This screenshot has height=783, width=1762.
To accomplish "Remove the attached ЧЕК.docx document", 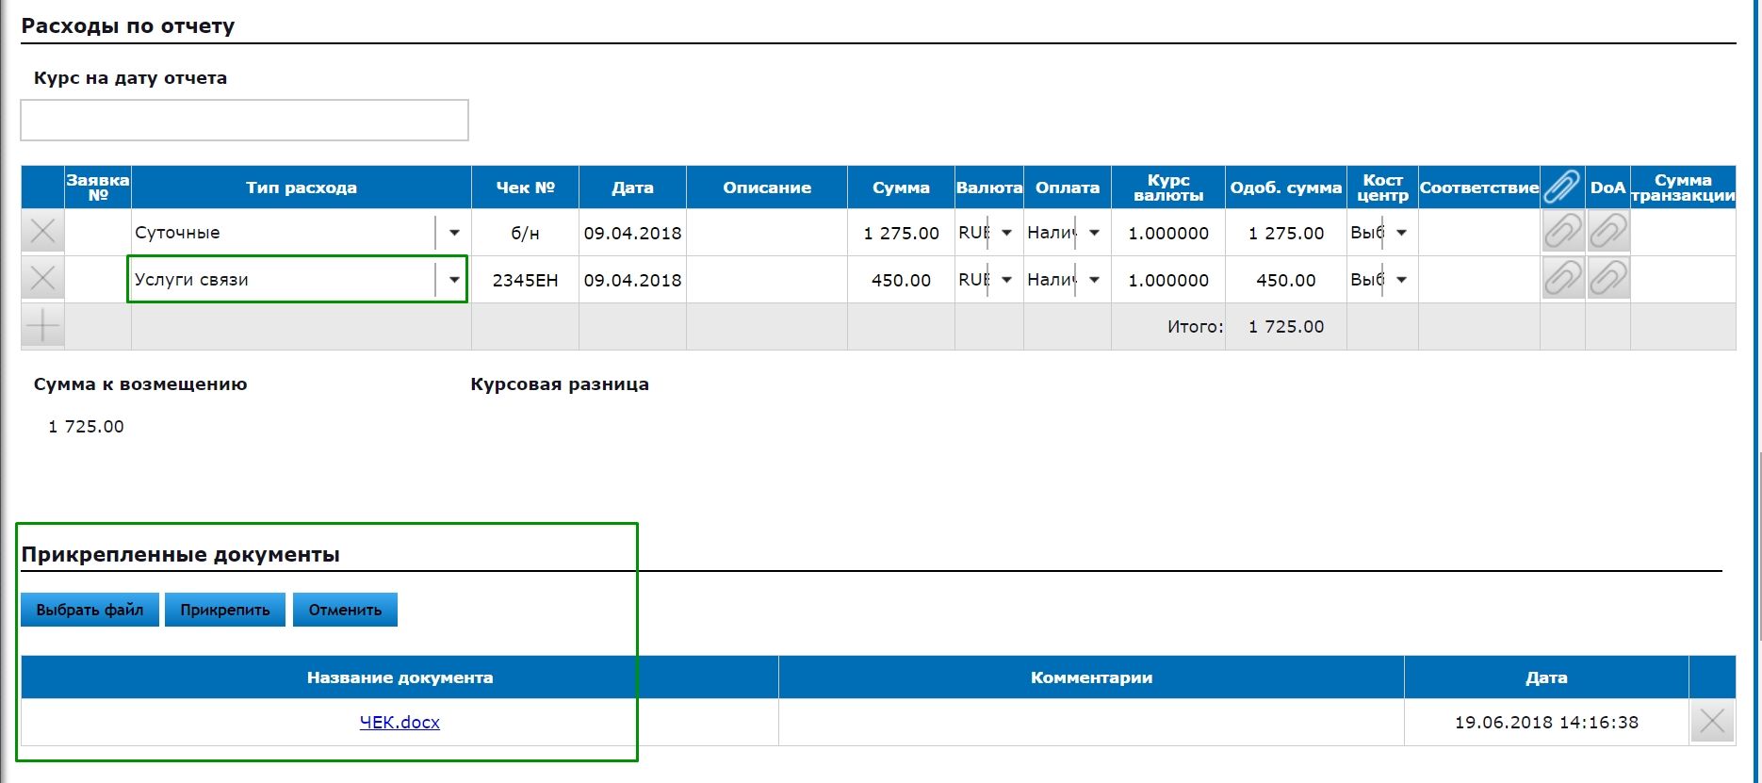I will (1712, 723).
